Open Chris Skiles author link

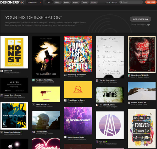tap(78, 77)
